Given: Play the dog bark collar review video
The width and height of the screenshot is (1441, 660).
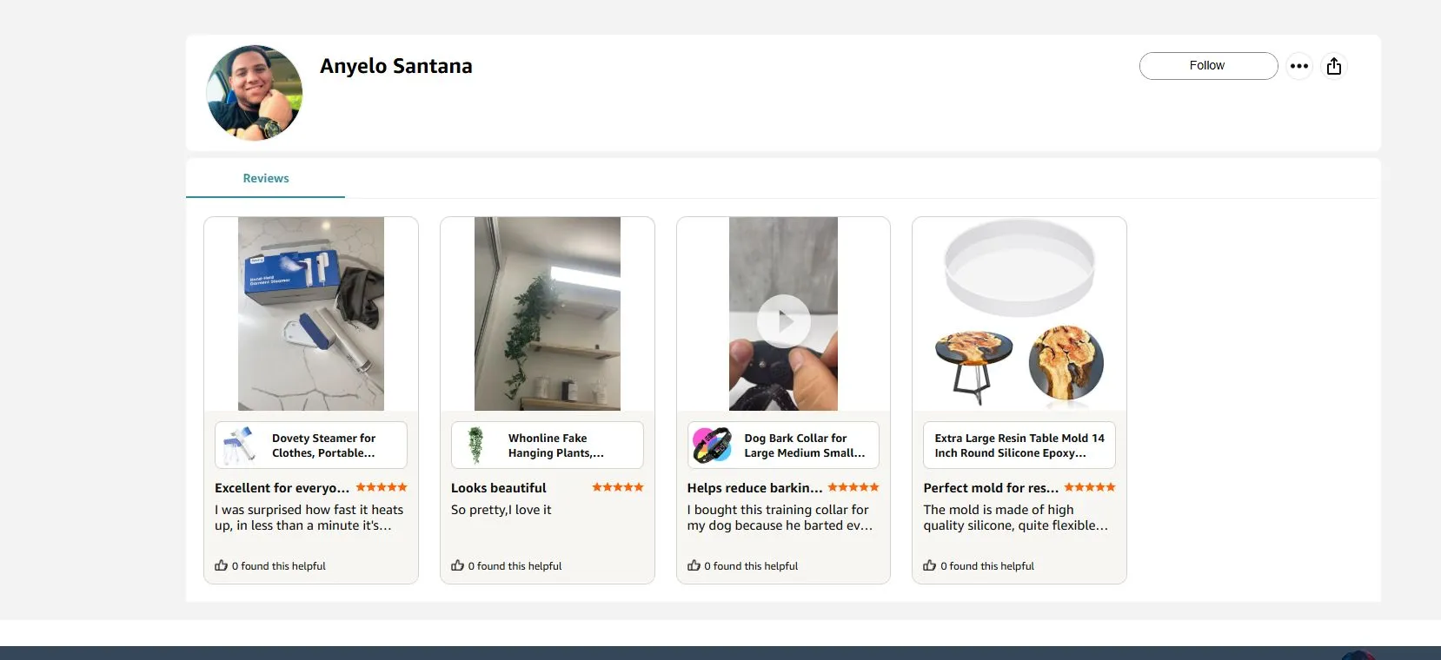Looking at the screenshot, I should pos(783,321).
